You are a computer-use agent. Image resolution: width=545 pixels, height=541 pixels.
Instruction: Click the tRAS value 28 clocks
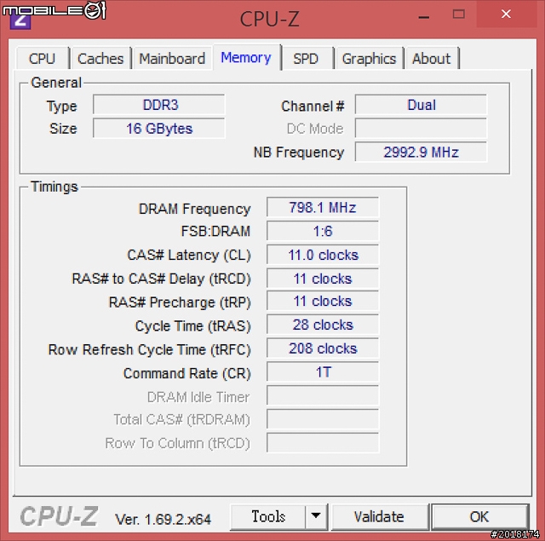(x=323, y=325)
